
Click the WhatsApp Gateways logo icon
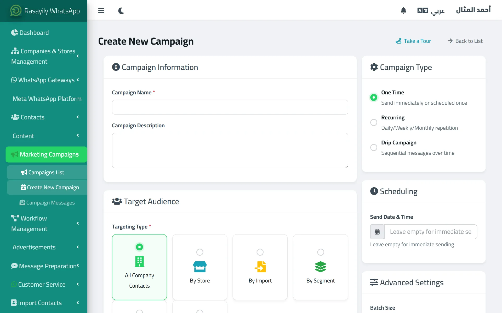pyautogui.click(x=14, y=80)
